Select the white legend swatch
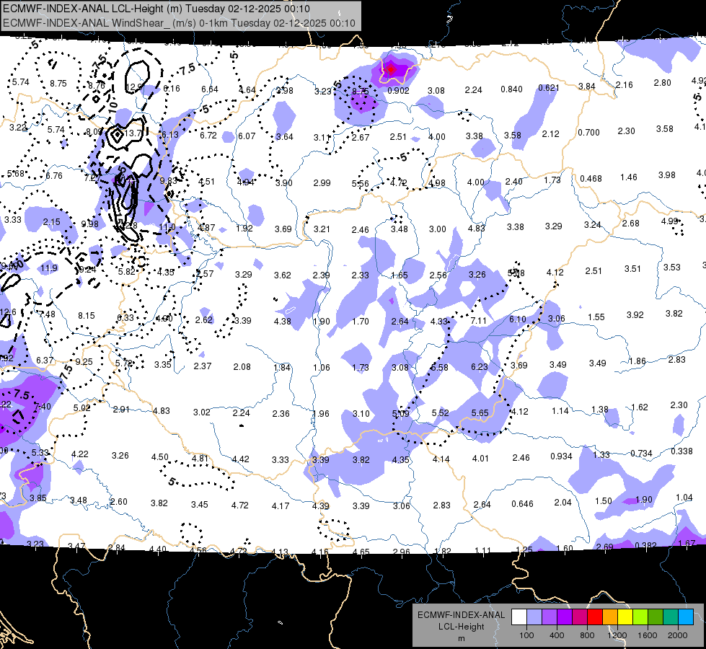 coord(519,617)
